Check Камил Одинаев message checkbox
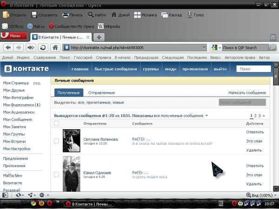Screen dimensions: 279x209 56,174
